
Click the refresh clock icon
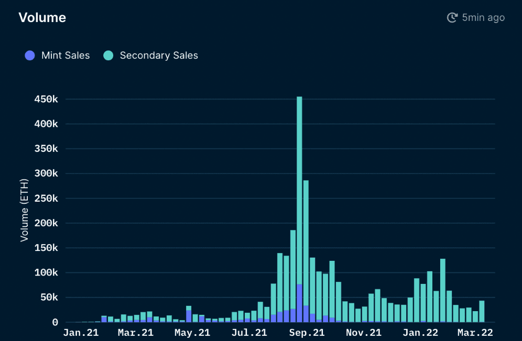pos(452,18)
